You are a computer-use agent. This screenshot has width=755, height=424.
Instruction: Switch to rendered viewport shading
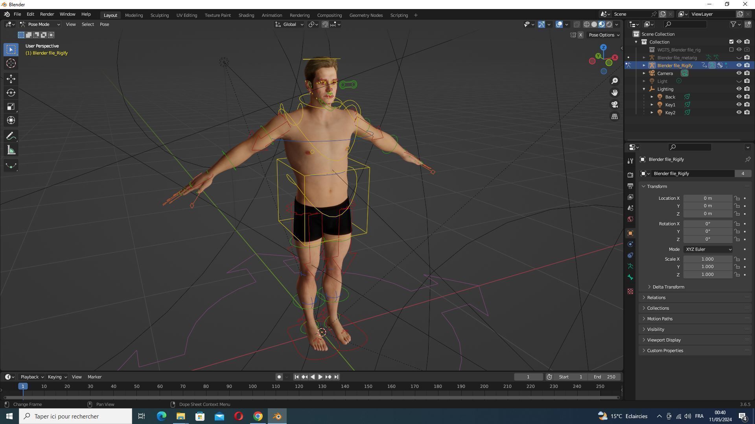click(x=609, y=24)
